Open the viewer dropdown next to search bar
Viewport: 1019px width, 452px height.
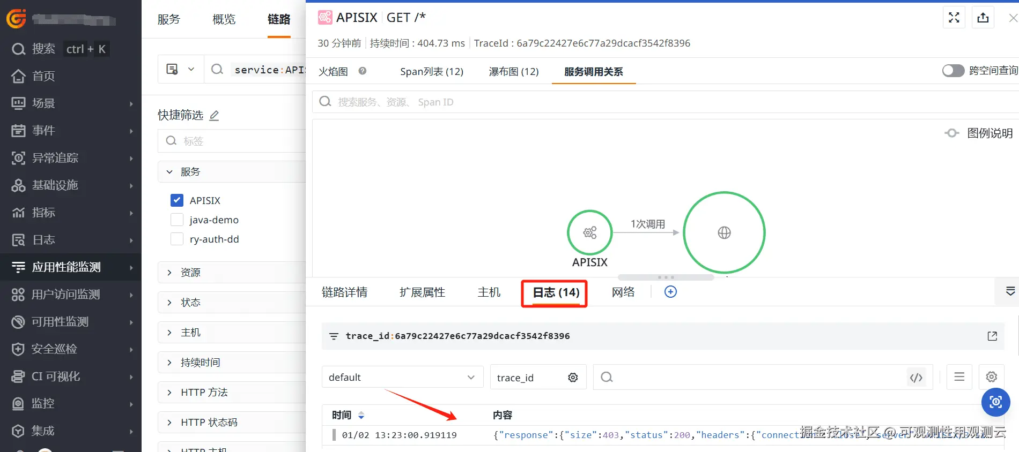(181, 70)
